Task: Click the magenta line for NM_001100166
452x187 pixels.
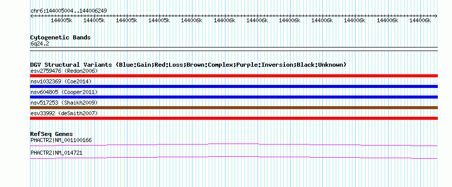Action: click(234, 145)
